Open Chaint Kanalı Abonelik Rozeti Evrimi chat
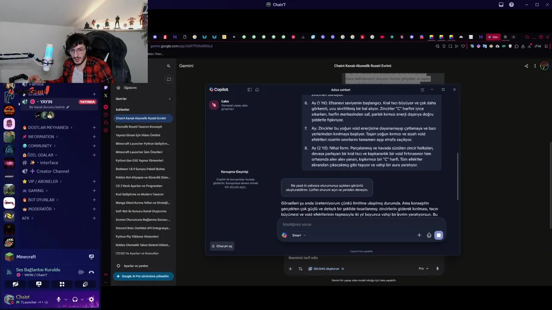 click(x=143, y=118)
